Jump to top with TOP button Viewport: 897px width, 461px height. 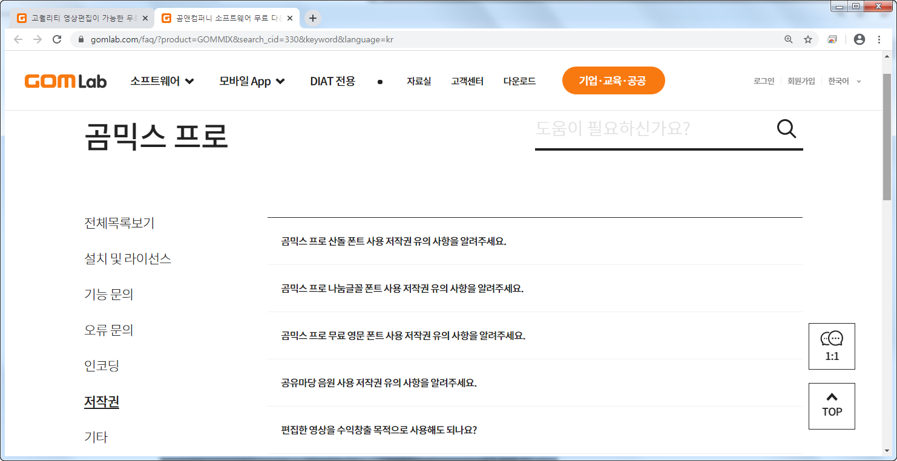coord(832,406)
